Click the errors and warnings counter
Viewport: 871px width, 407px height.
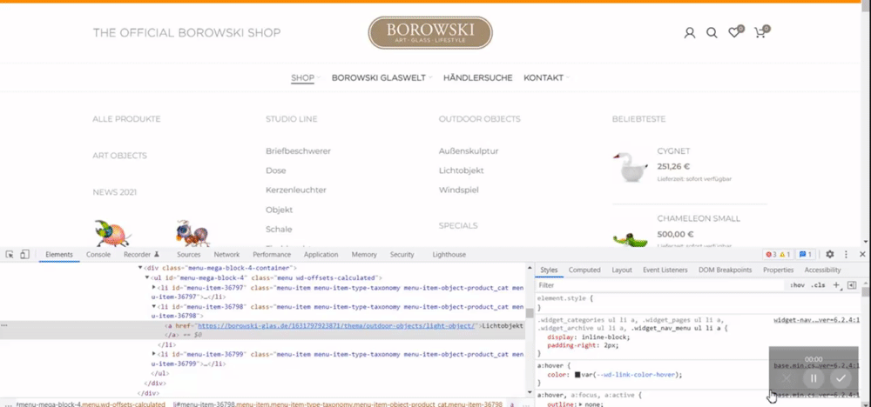click(x=778, y=255)
